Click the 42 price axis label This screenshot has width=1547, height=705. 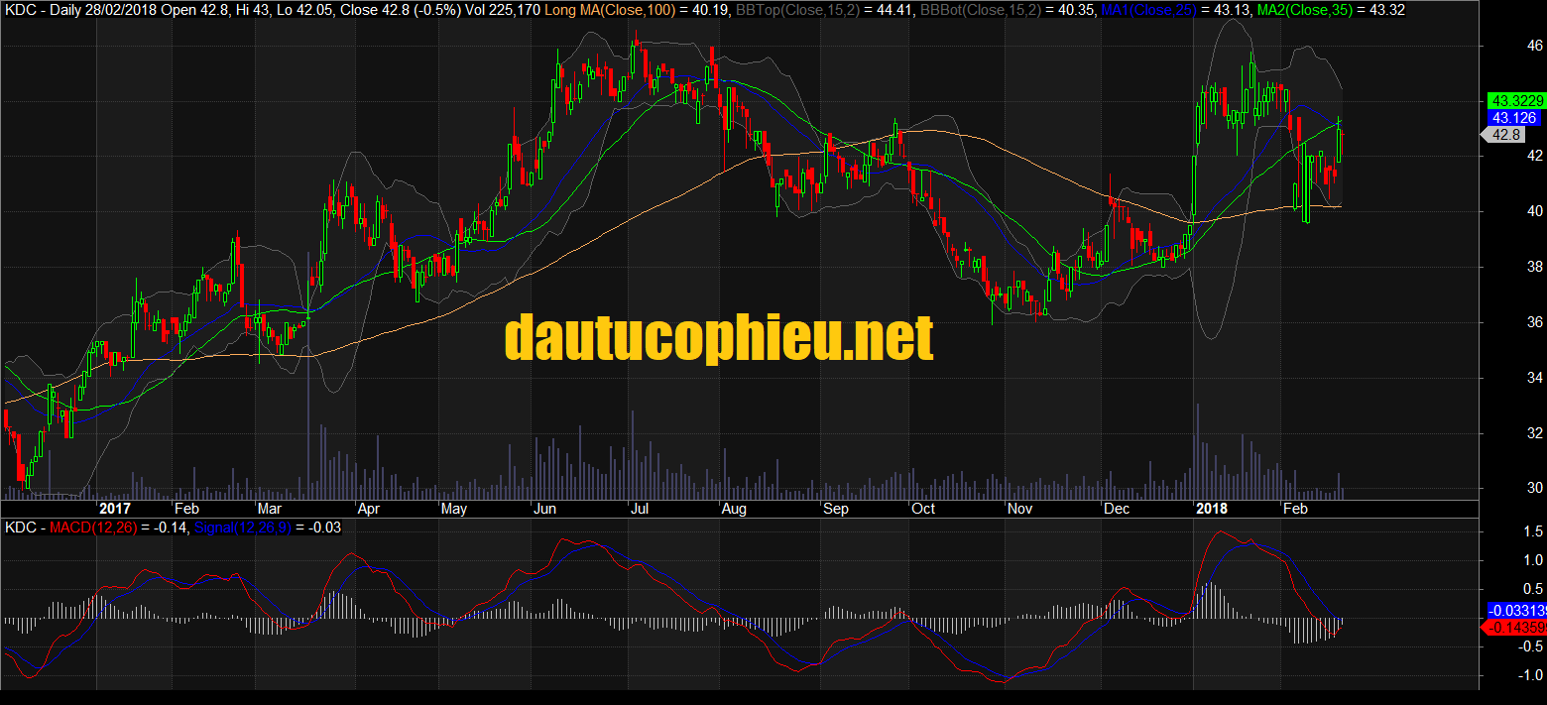[1534, 156]
